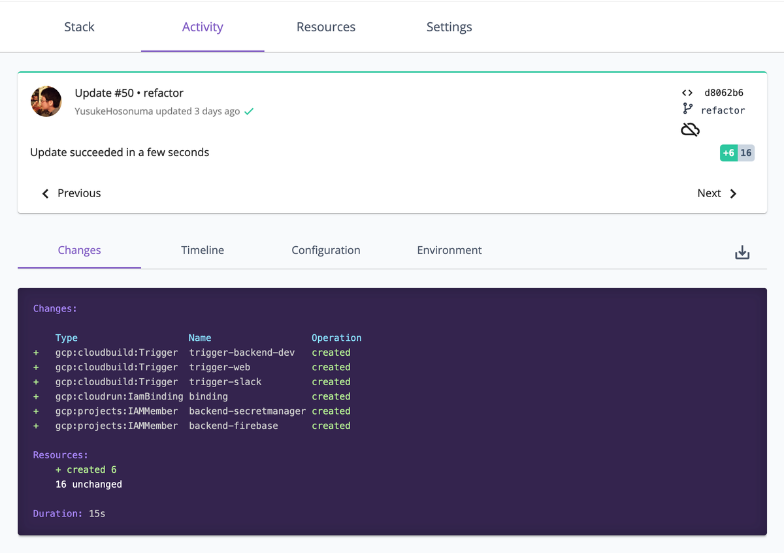
Task: Select the Changes sub-tab
Action: (79, 250)
